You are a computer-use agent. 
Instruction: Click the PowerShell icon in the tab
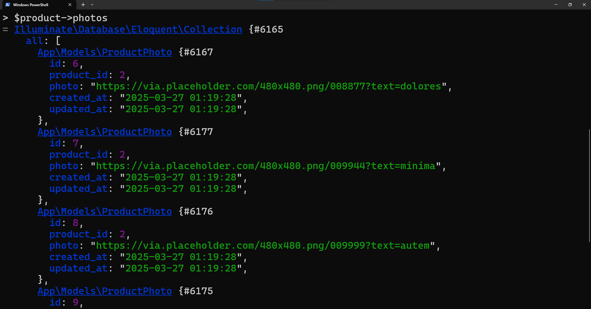[8, 5]
